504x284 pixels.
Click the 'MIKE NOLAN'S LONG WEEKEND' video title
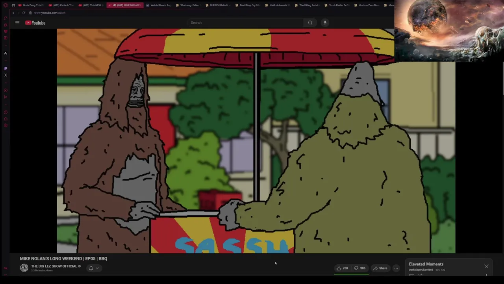coord(63,259)
